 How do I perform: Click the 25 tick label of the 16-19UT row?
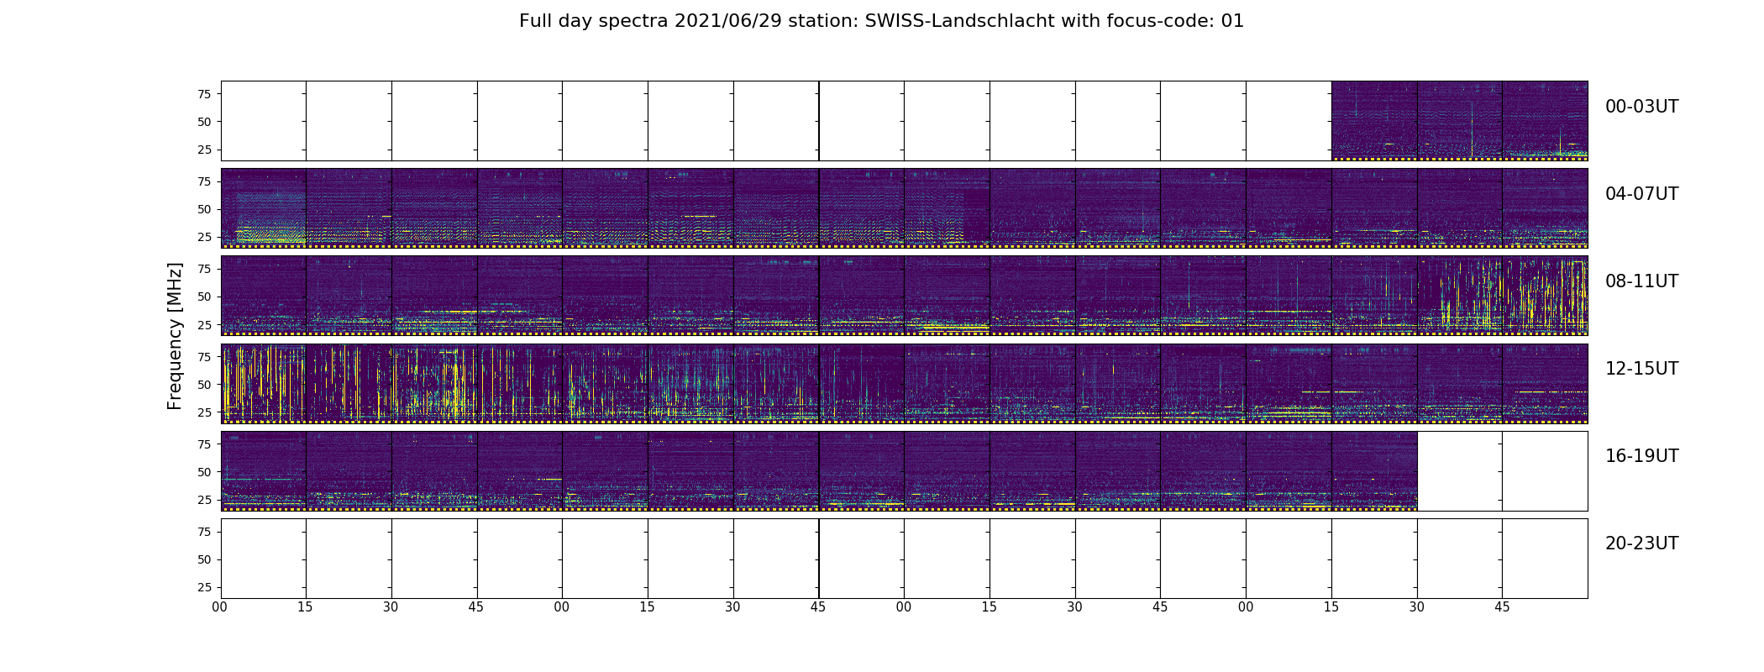203,500
